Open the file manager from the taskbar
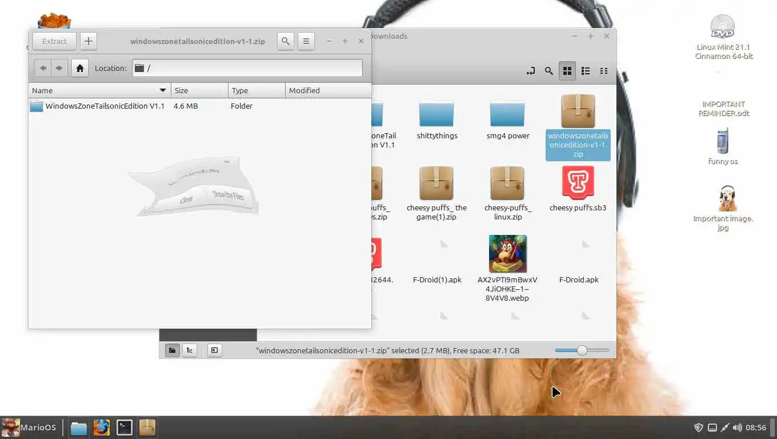This screenshot has height=439, width=777. coord(79,428)
